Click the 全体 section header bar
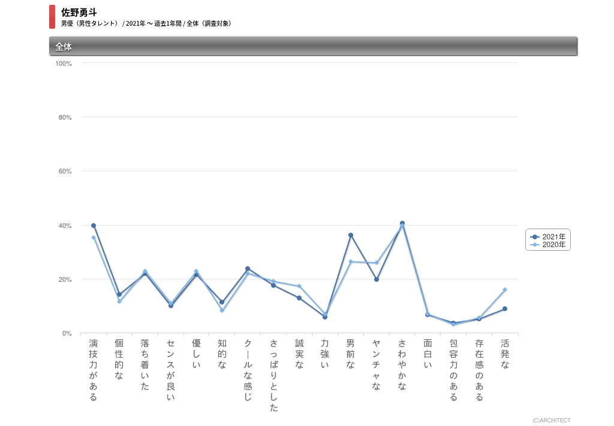This screenshot has width=614, height=426. click(313, 46)
